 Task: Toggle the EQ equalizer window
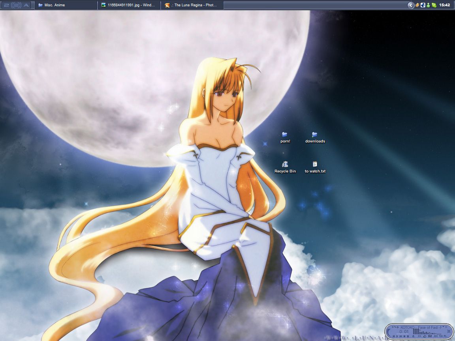coord(436,336)
